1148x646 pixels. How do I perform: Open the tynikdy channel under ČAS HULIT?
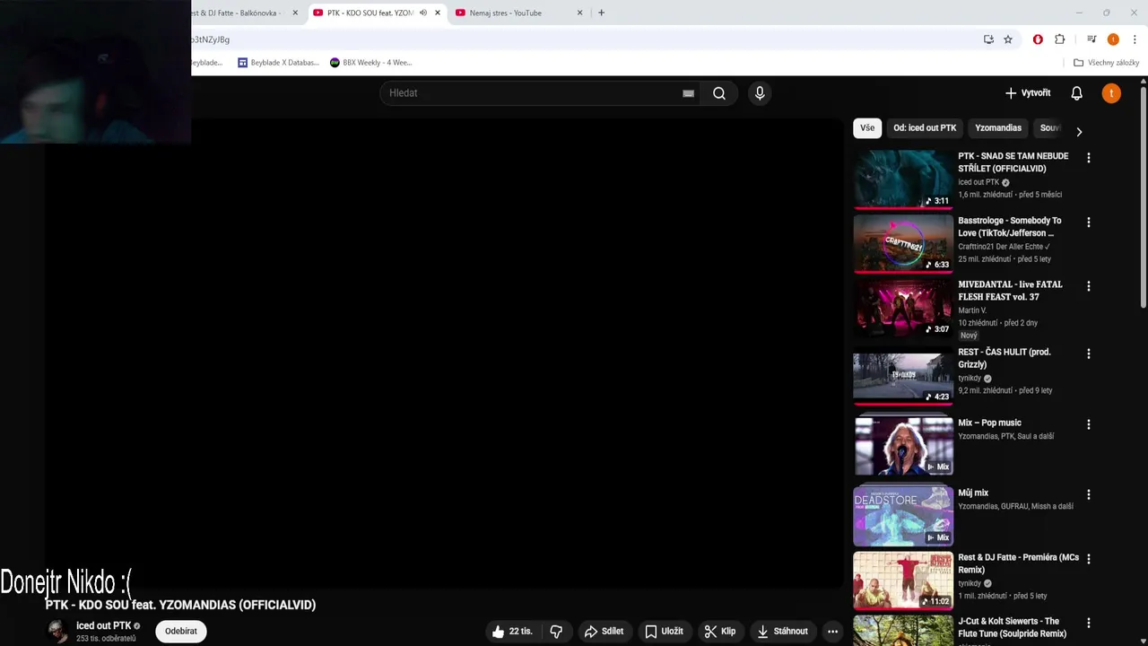coord(970,379)
